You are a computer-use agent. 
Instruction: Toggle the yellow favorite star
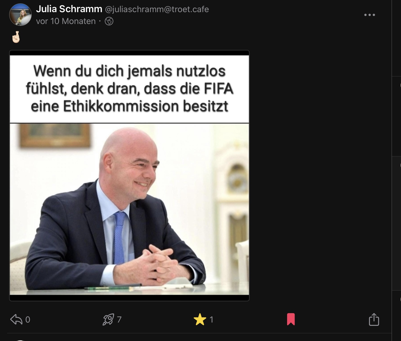click(200, 319)
